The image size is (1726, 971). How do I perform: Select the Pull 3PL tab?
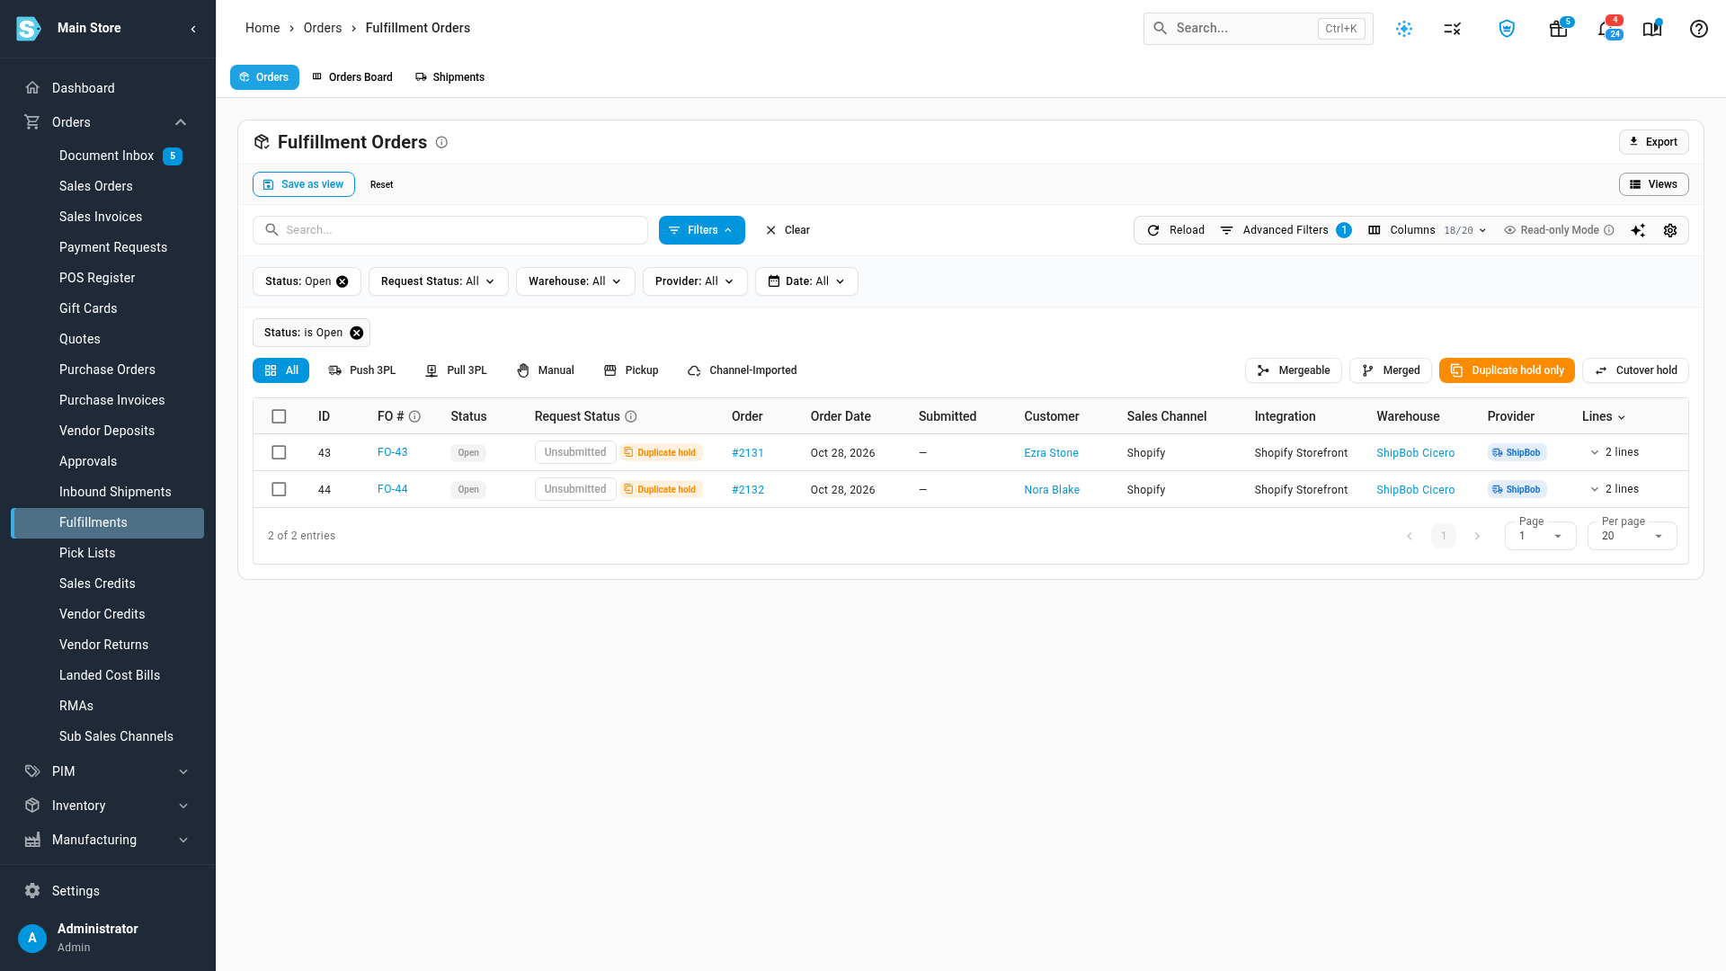click(456, 370)
